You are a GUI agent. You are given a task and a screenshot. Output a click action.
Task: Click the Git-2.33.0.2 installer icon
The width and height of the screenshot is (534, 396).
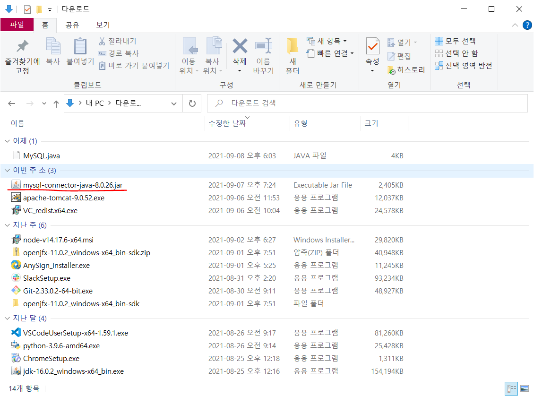[16, 291]
